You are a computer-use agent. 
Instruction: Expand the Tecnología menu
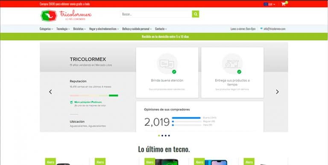[63, 29]
